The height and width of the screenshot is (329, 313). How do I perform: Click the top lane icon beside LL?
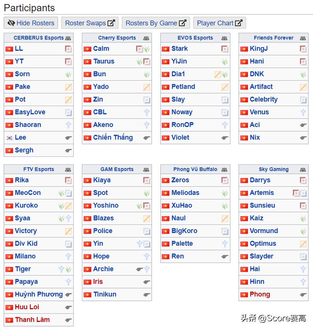(x=69, y=49)
